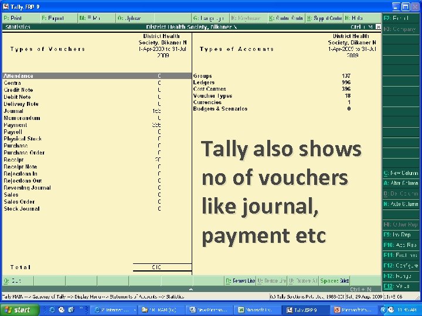
Task: Select the Physical Stock row
Action: [x=97, y=139]
